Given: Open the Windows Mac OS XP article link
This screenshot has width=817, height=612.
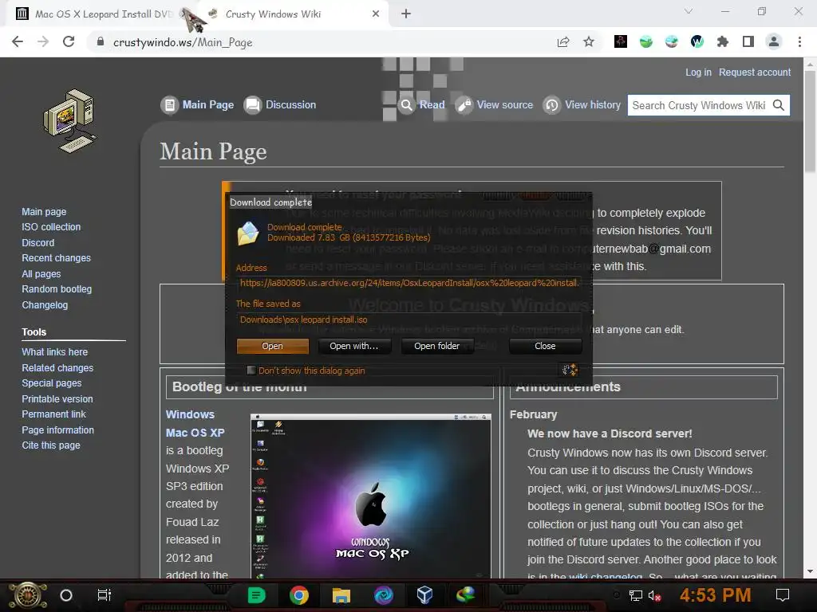Looking at the screenshot, I should [195, 424].
